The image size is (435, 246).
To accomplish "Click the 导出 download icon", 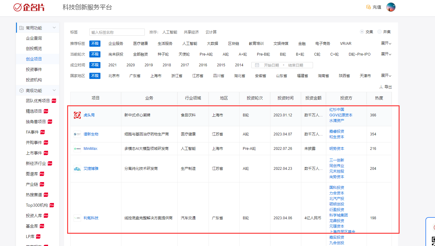I will 381,87.
